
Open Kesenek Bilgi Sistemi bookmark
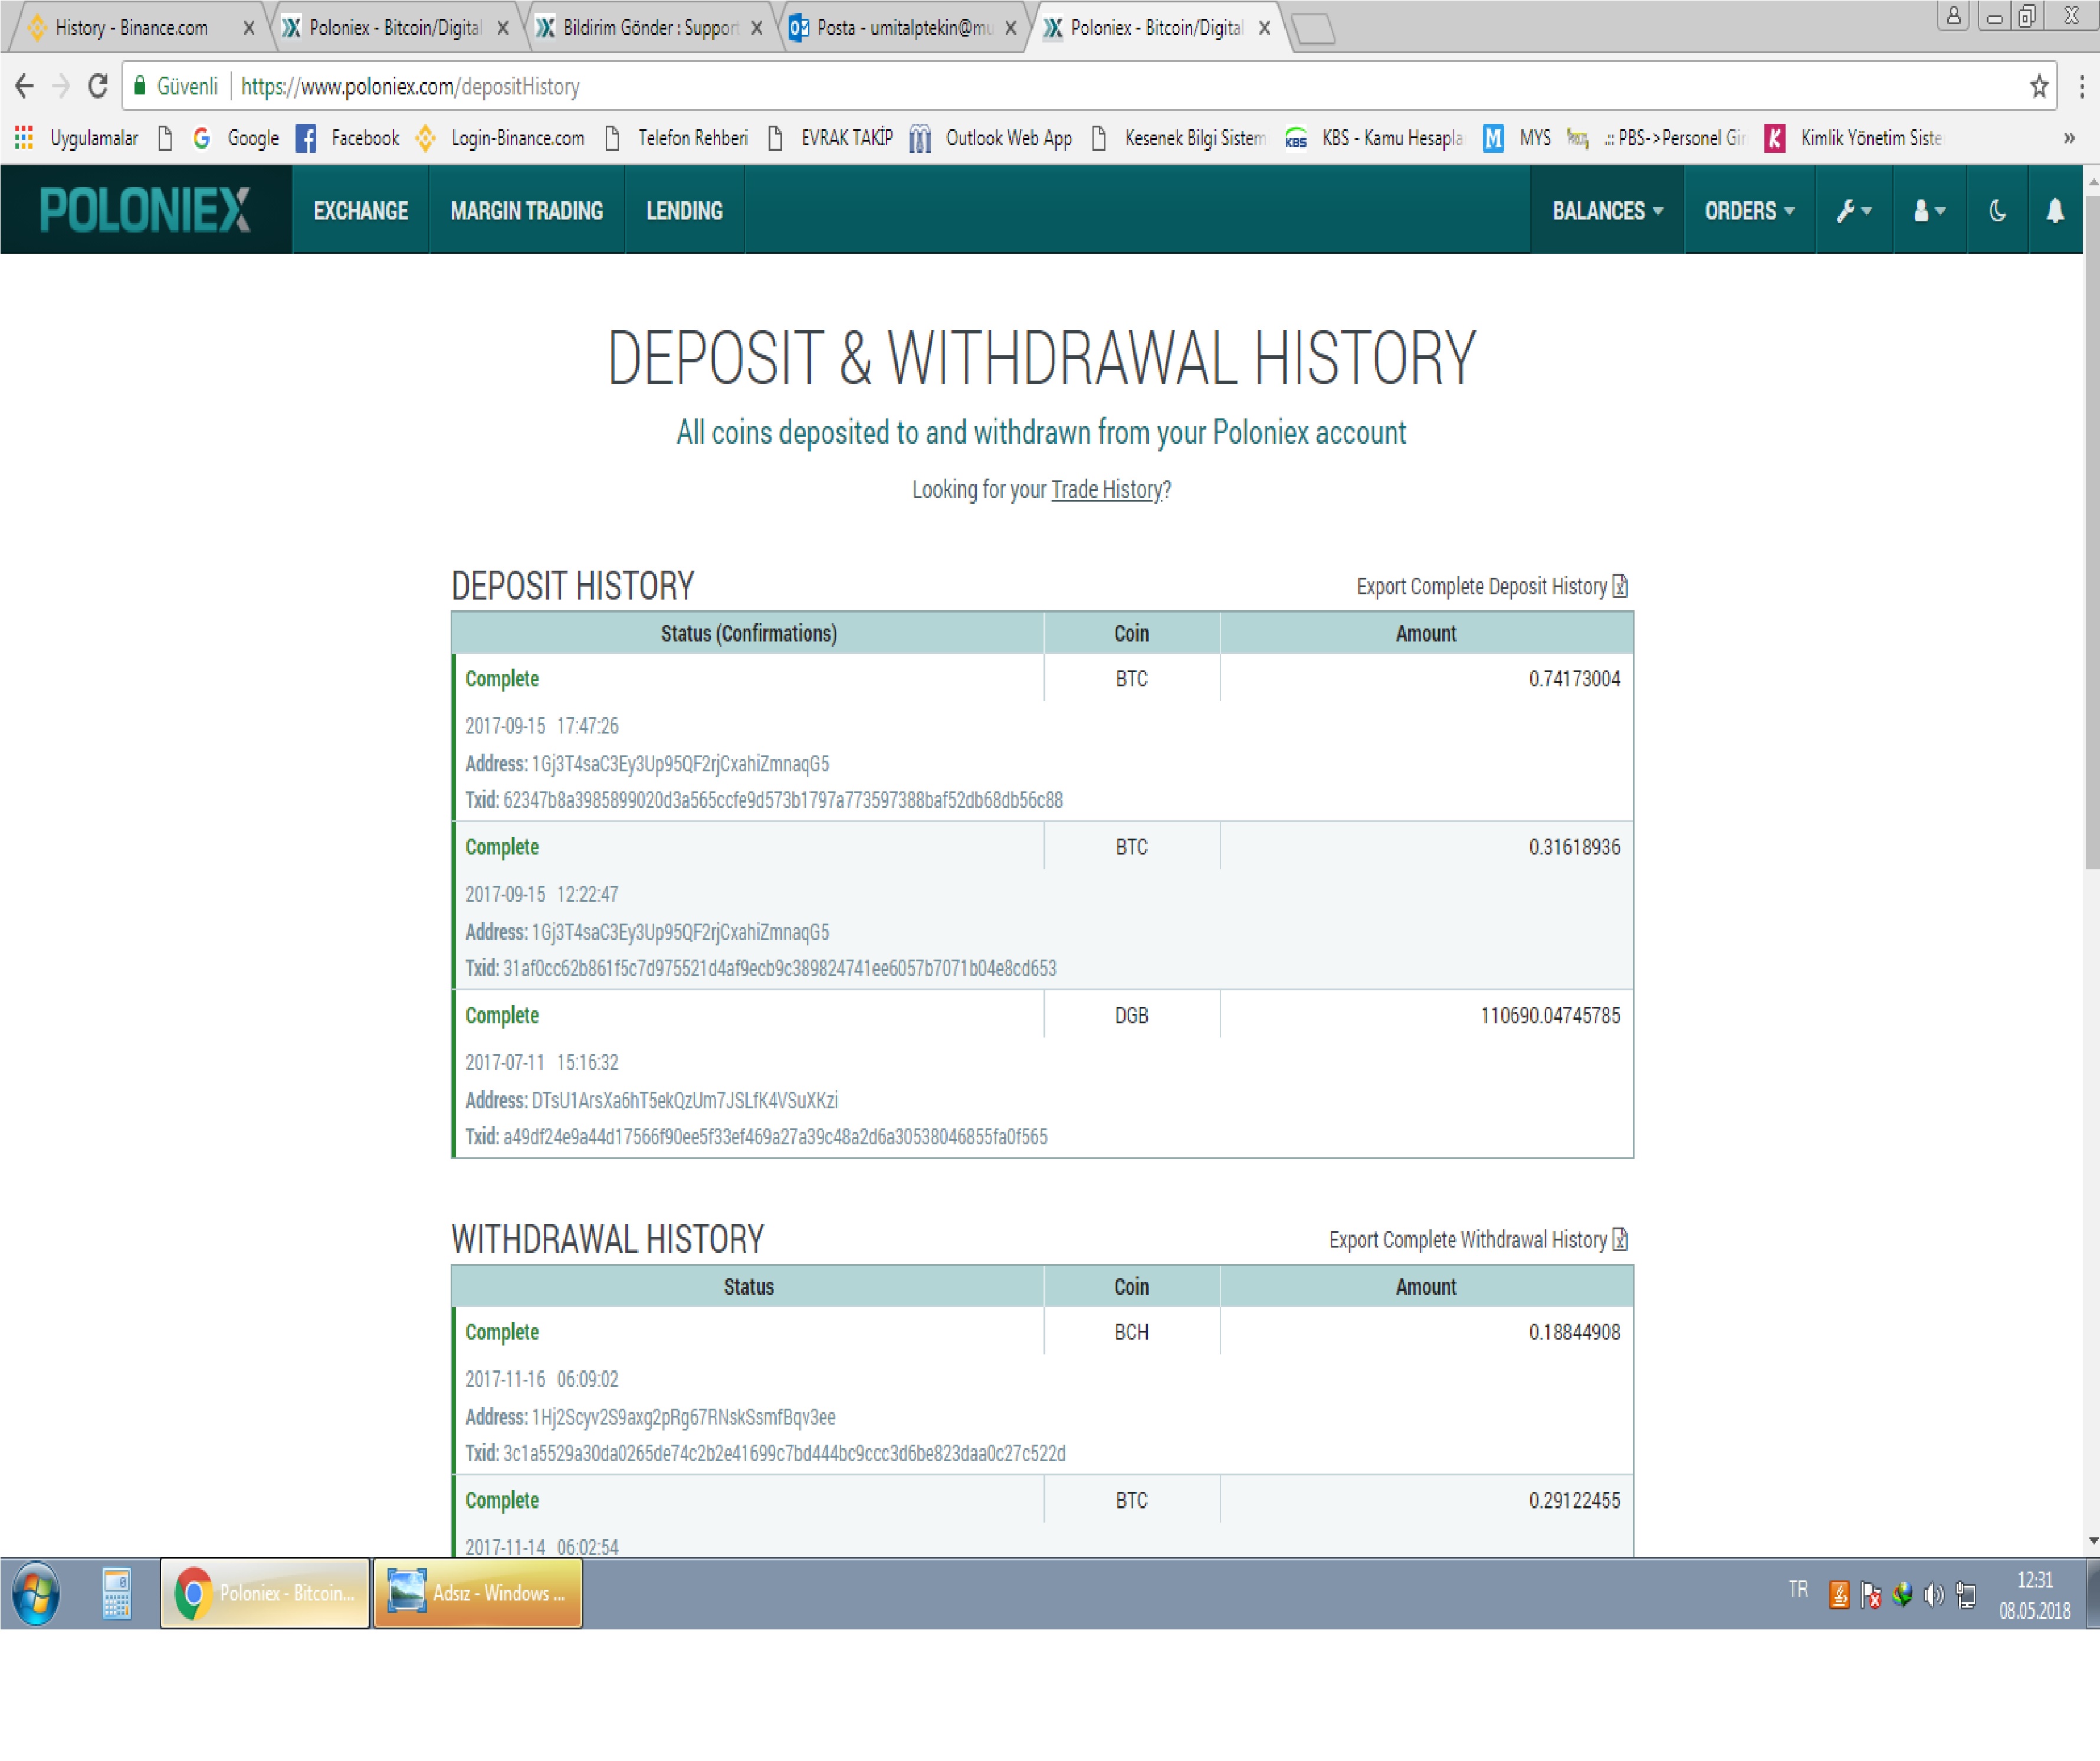coord(1179,138)
